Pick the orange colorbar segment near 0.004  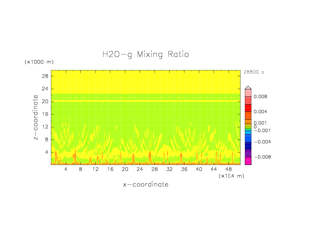[248, 116]
